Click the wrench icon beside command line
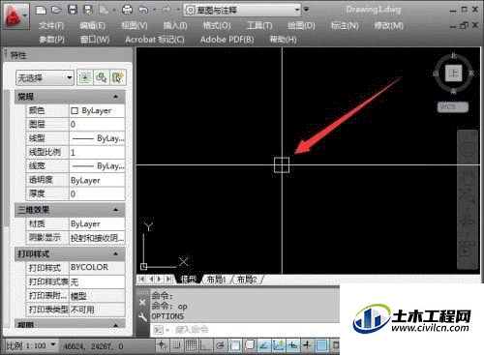The image size is (484, 355). 142,317
